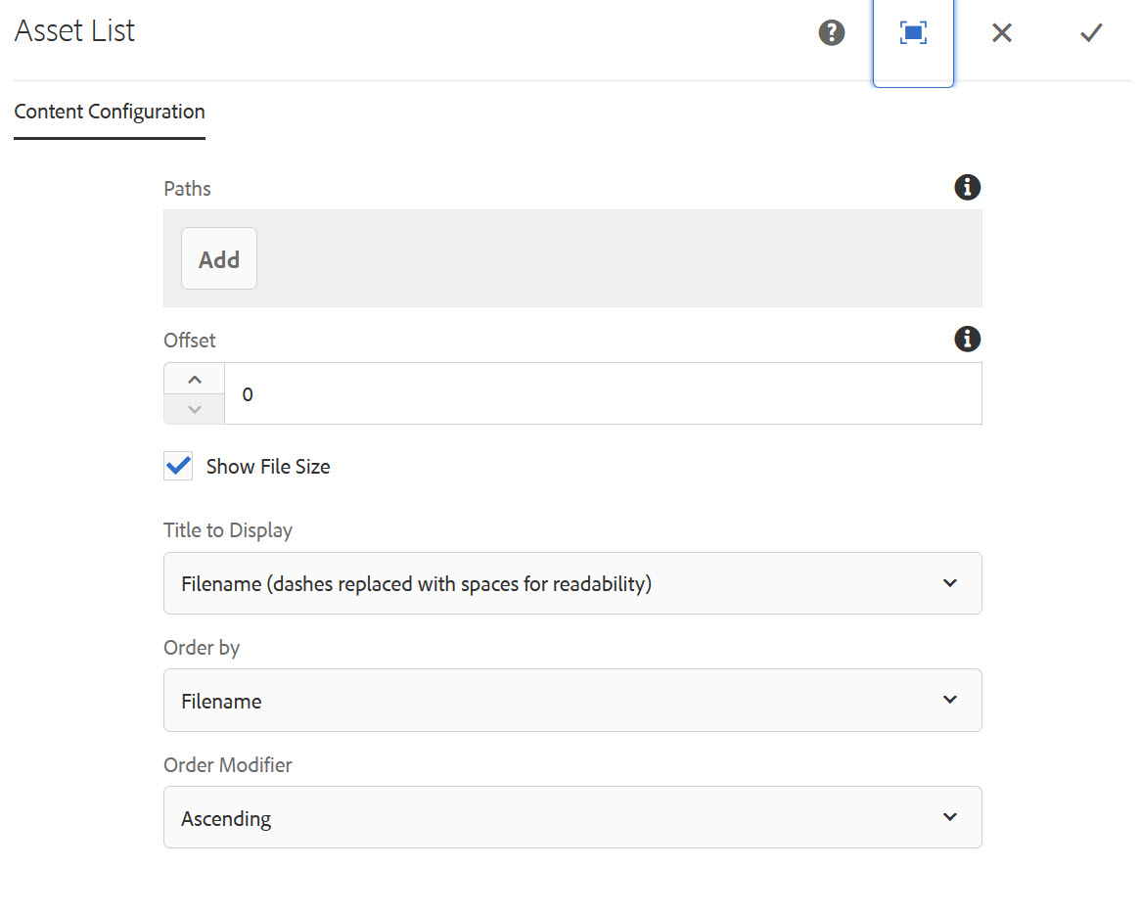This screenshot has height=914, width=1142.
Task: Click chevron arrow beside Ascending
Action: coord(949,817)
